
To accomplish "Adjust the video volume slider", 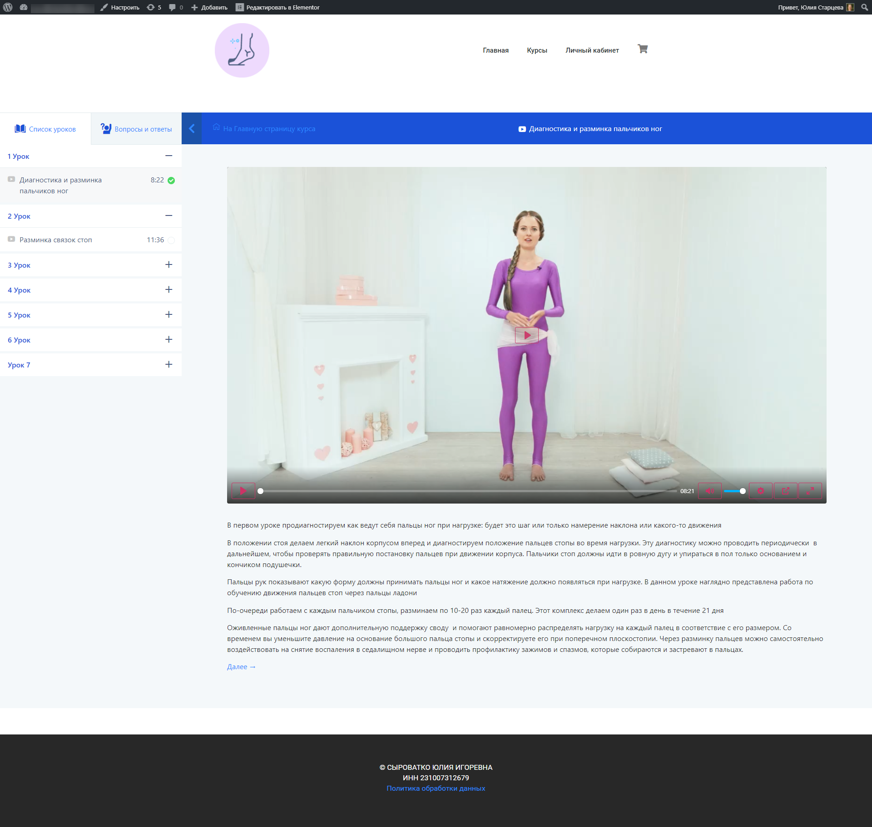I will click(734, 491).
